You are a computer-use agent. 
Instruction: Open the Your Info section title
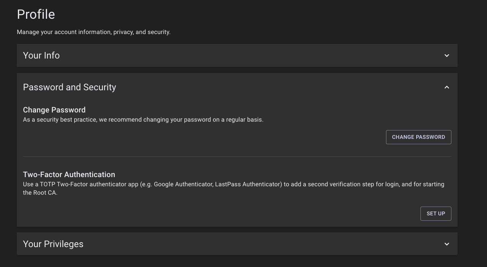tap(41, 55)
